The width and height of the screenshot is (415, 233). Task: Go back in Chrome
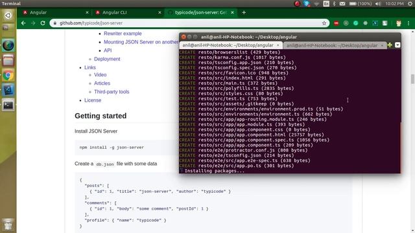click(23, 23)
